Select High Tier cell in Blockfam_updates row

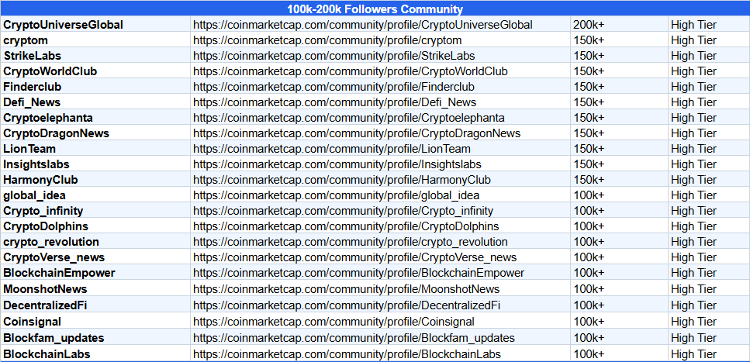709,337
